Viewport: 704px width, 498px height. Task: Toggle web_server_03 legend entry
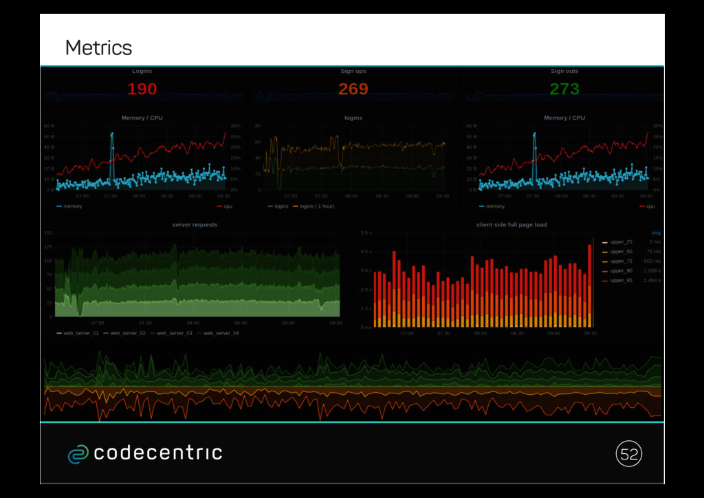171,333
